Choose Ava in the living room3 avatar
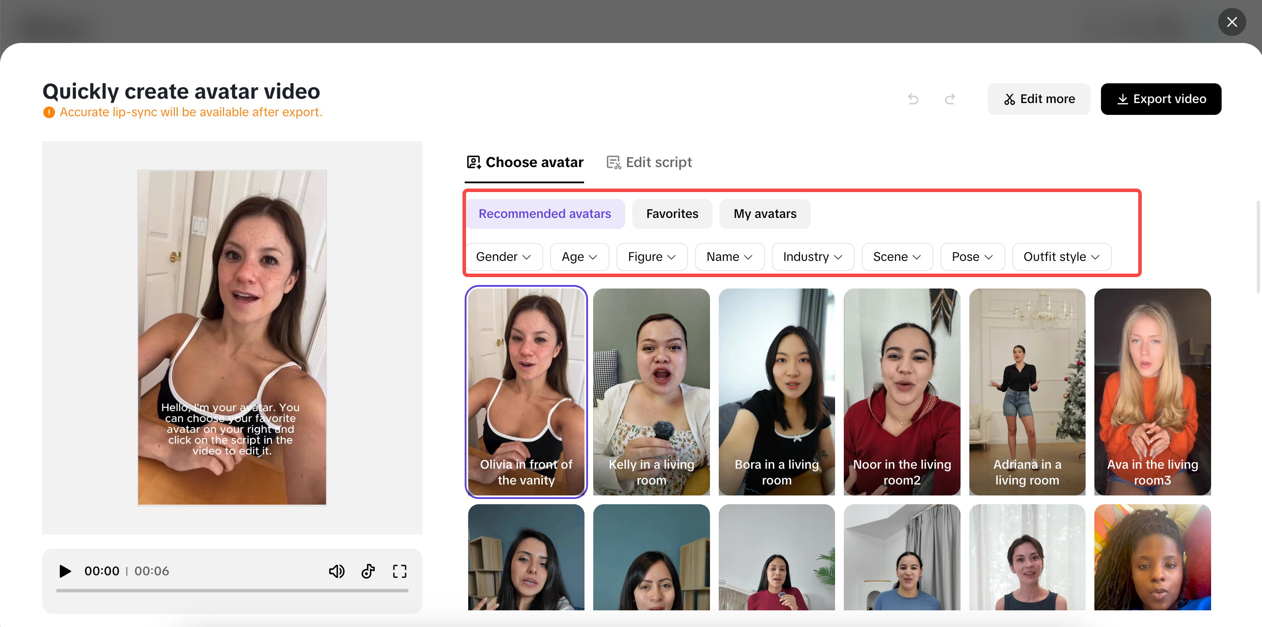The height and width of the screenshot is (627, 1262). coord(1152,392)
